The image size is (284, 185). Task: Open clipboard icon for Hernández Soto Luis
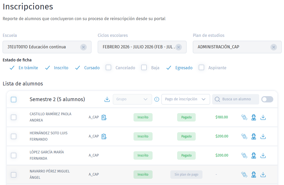104,136
